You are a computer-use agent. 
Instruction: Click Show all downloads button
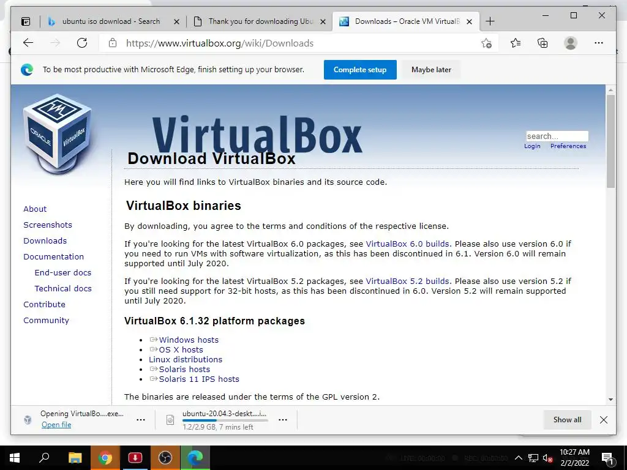567,420
